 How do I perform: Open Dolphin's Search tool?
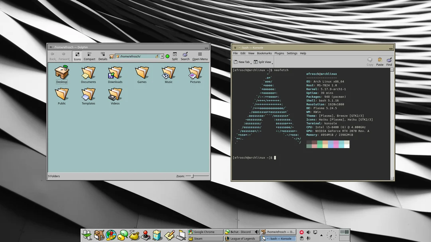[x=185, y=56]
